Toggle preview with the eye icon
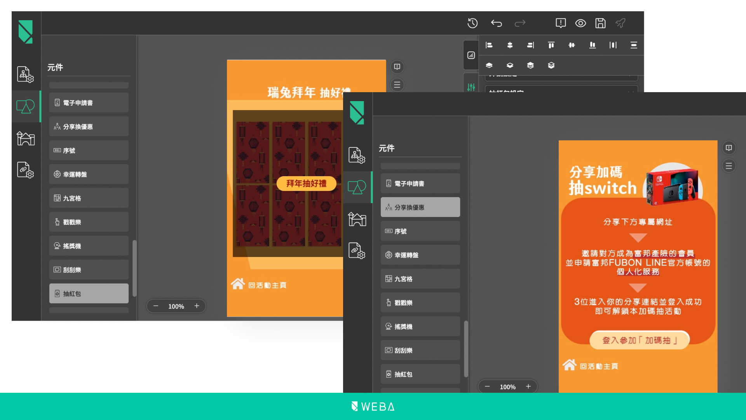The height and width of the screenshot is (420, 746). tap(580, 23)
